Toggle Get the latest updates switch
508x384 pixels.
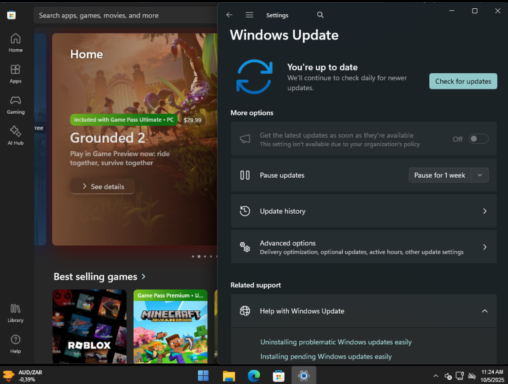pyautogui.click(x=479, y=139)
